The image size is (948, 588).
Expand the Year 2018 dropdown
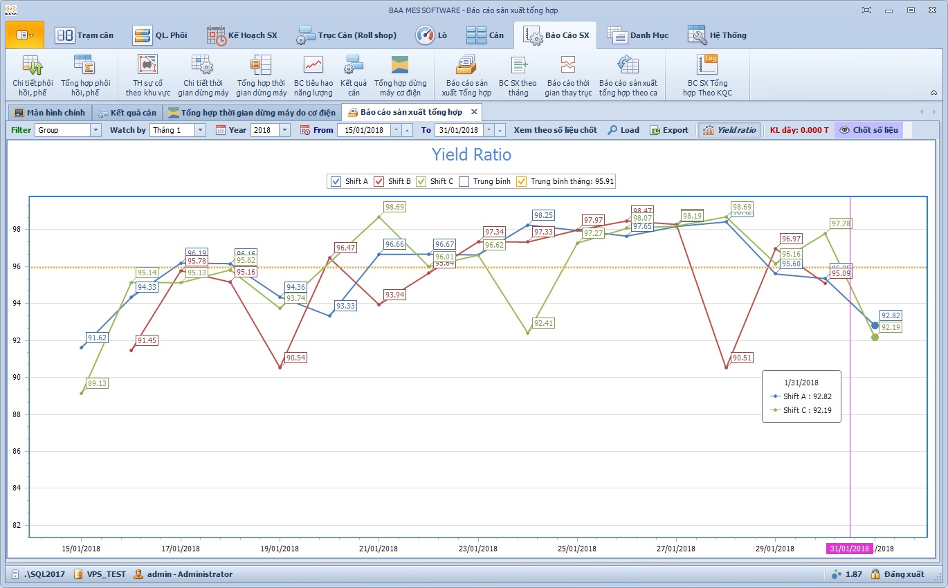(x=284, y=130)
